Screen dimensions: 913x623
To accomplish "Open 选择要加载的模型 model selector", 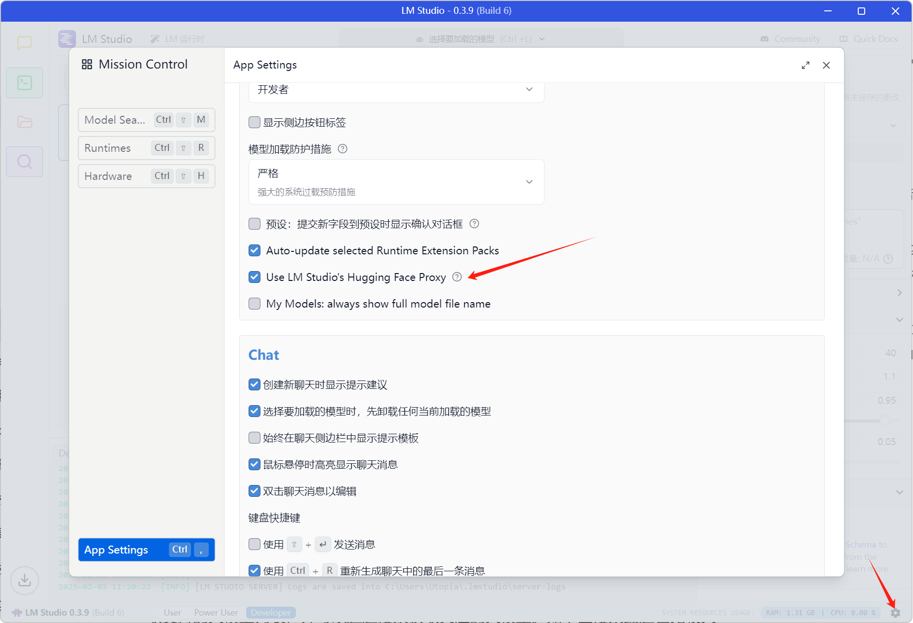I will click(x=481, y=39).
